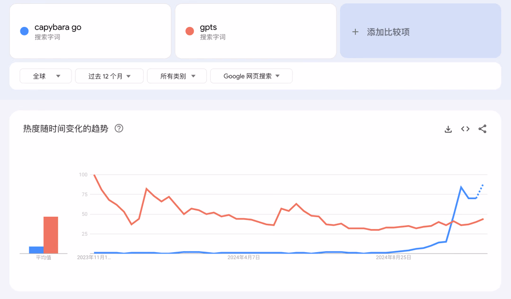This screenshot has height=299, width=511.
Task: Open the Google 网页搜索 search type dropdown
Action: coord(251,76)
